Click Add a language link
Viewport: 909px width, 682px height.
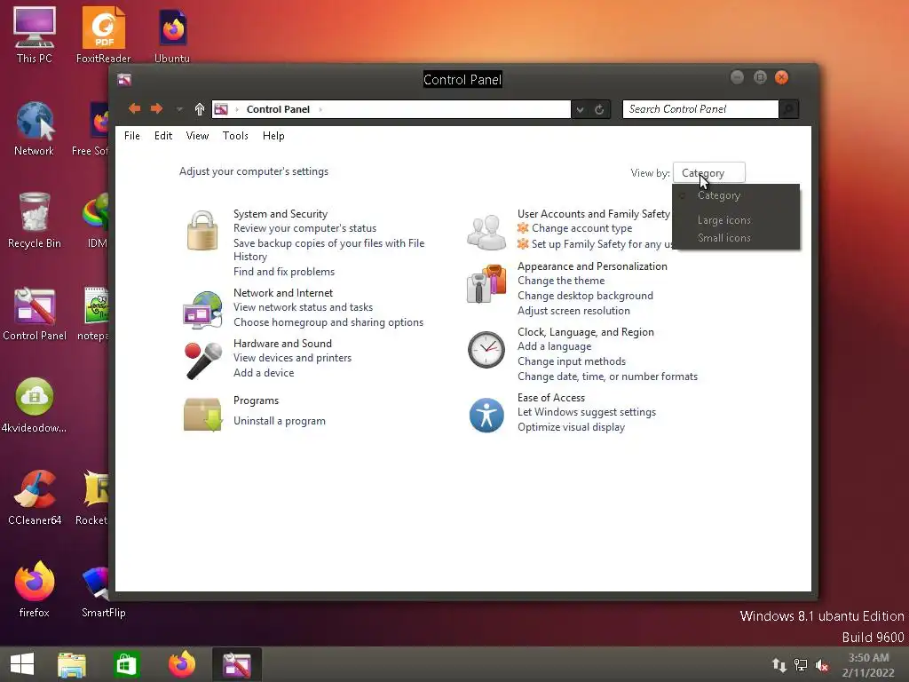point(554,346)
